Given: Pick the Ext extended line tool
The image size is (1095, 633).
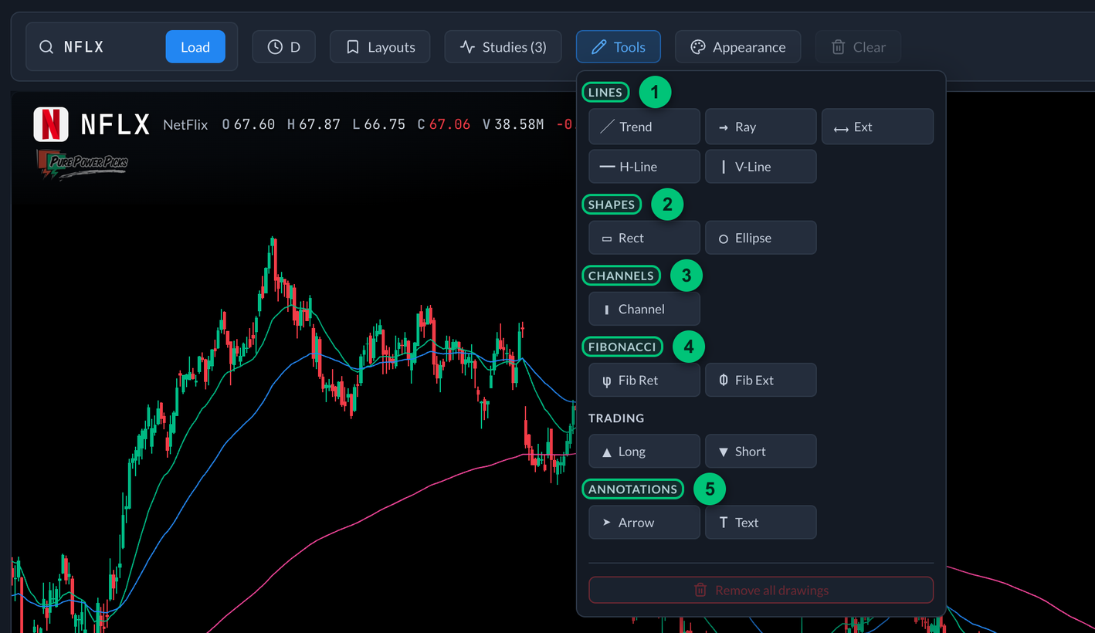Looking at the screenshot, I should click(x=877, y=127).
